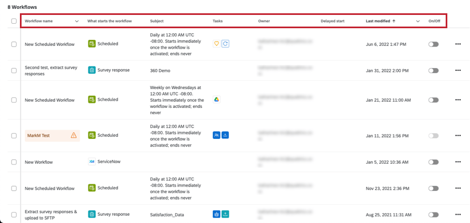470x223 pixels.
Task: Click the Scheduled icon in the Jun 6, 2022 row
Action: click(x=92, y=44)
